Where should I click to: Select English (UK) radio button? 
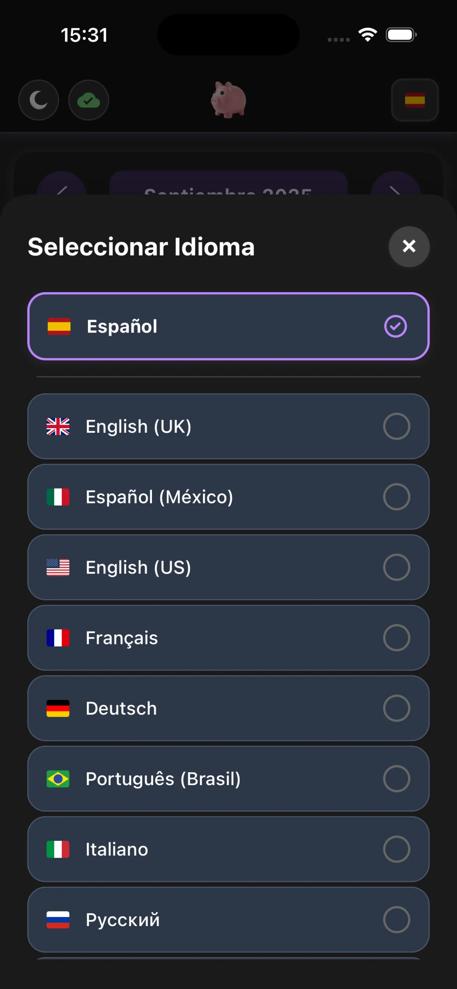coord(396,426)
